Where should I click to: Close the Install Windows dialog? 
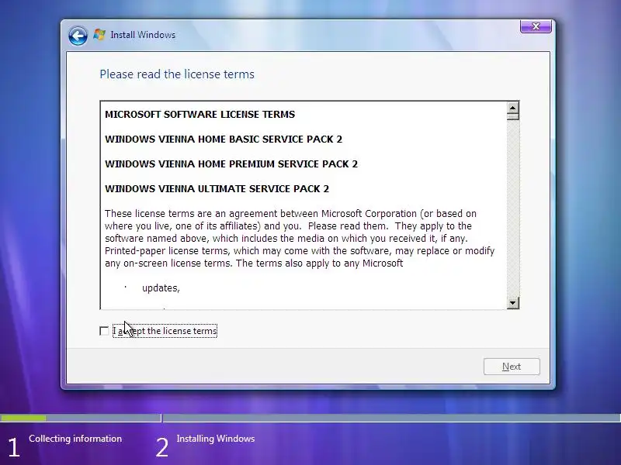536,26
